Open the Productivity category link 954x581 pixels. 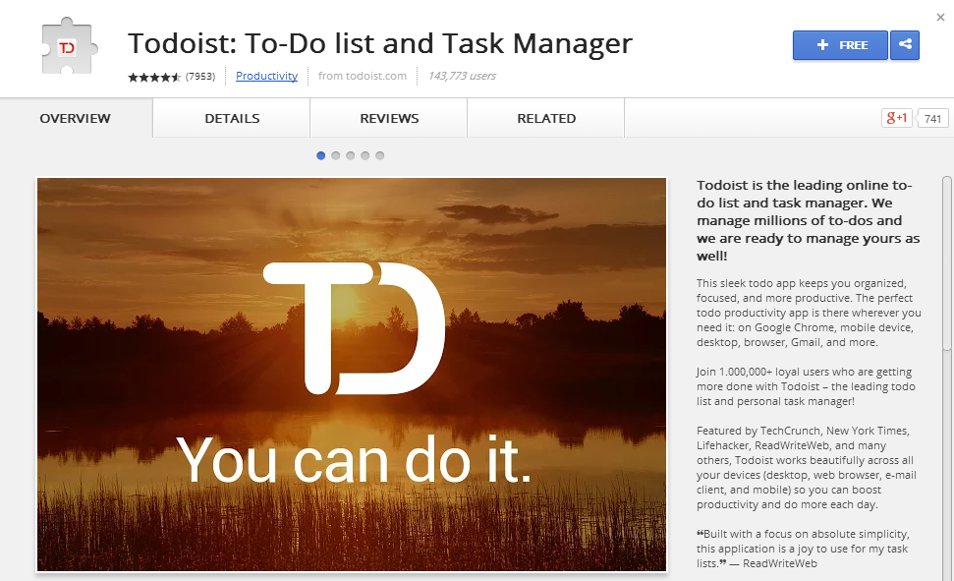pyautogui.click(x=266, y=76)
